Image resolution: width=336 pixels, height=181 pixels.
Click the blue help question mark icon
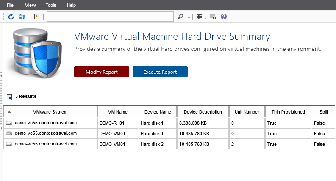(224, 17)
